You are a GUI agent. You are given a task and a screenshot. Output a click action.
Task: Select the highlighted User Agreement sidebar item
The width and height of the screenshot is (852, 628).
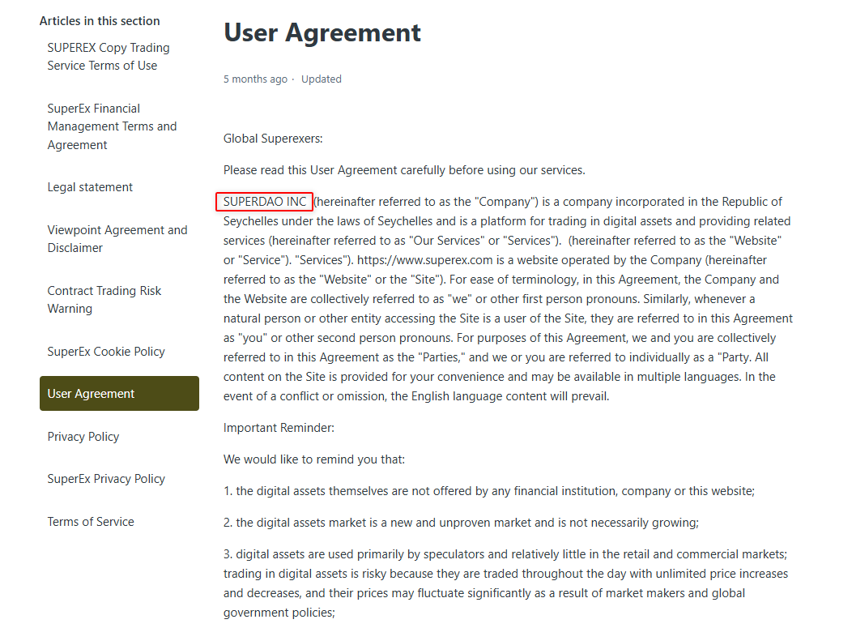coord(120,393)
